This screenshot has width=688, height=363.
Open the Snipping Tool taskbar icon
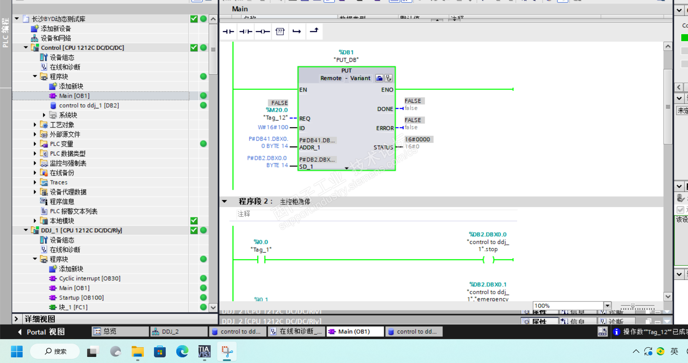227,351
